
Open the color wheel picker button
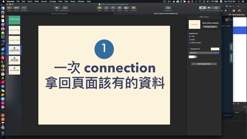tap(196, 57)
